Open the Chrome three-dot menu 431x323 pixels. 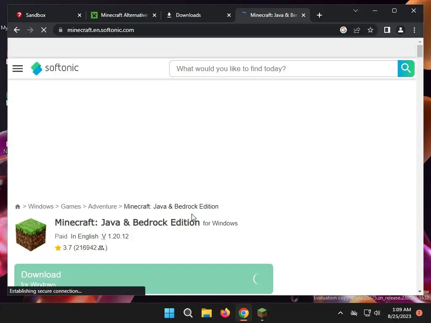tap(414, 30)
